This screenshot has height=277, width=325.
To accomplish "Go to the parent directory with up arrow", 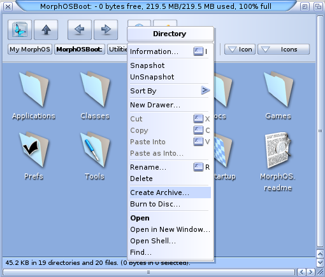I will (x=46, y=30).
